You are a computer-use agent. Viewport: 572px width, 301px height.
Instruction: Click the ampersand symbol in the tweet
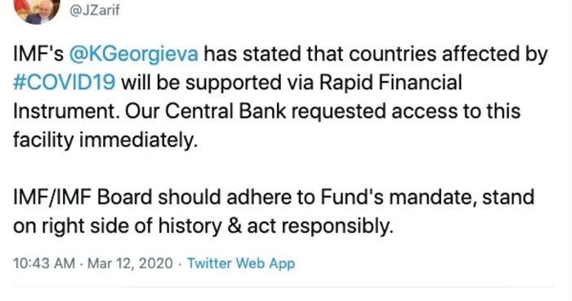tap(235, 226)
